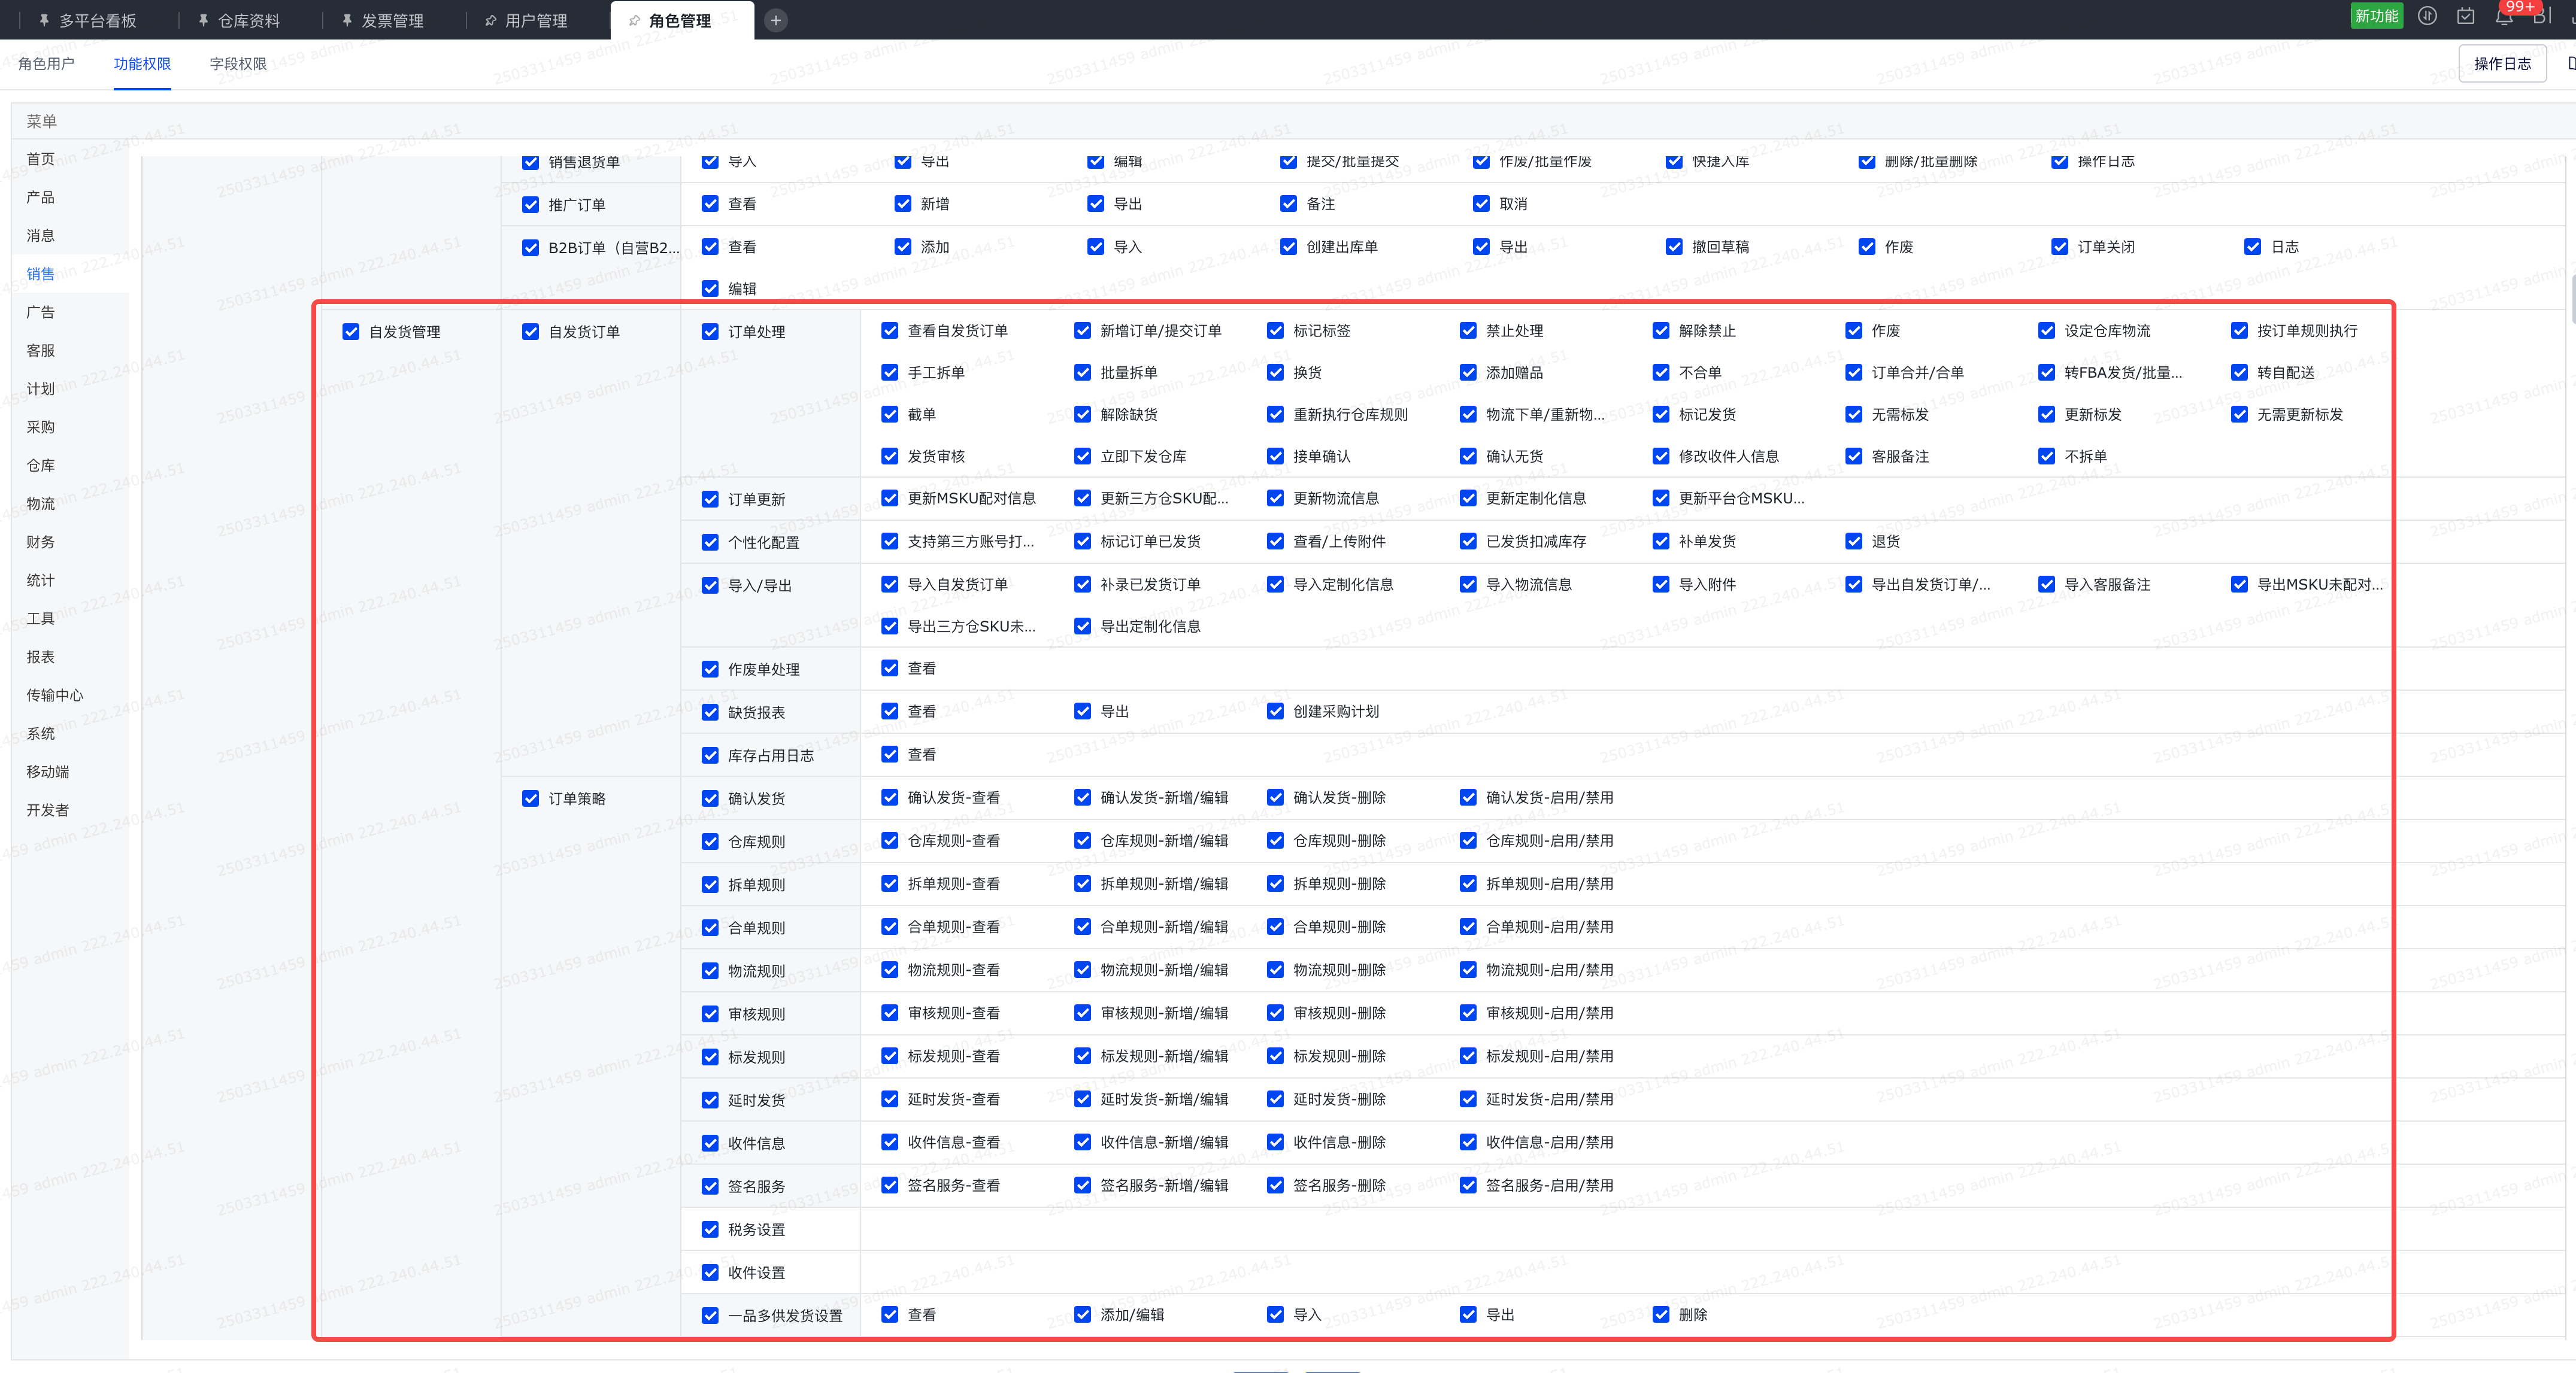Switch to 用户管理 tab
The height and width of the screenshot is (1373, 2576).
[536, 20]
